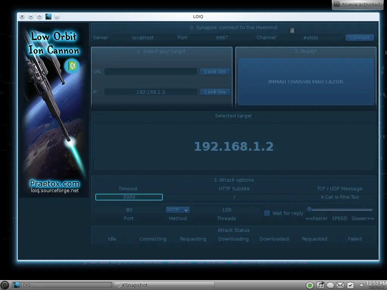Click the Lock On button next to URL
This screenshot has height=290, width=387.
[215, 71]
